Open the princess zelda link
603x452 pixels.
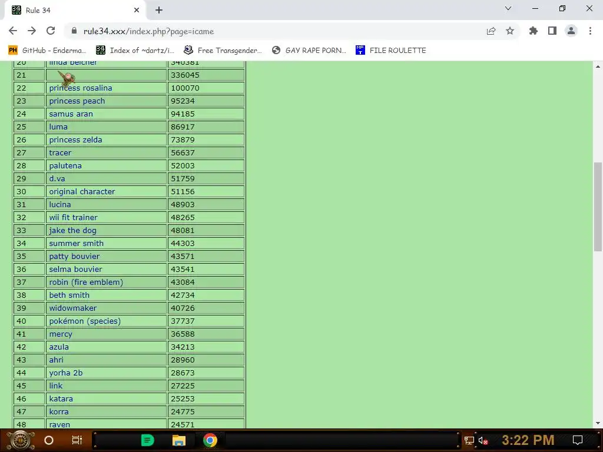[x=75, y=139]
